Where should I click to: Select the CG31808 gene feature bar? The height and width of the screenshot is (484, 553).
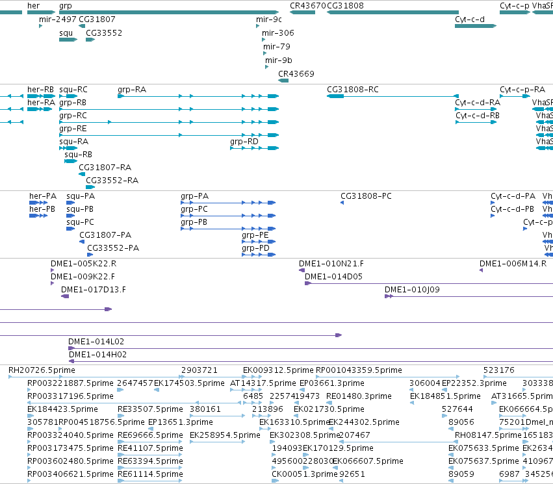[392, 12]
